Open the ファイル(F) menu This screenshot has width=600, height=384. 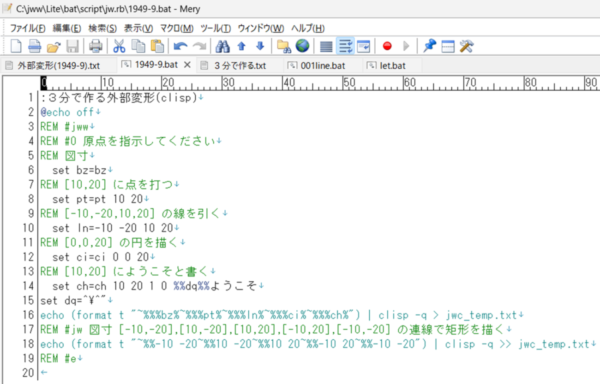click(x=28, y=28)
